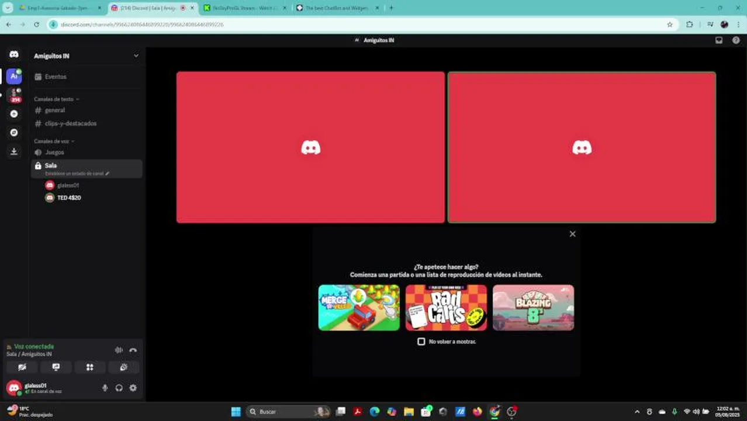Open the Windows Start menu

pyautogui.click(x=236, y=412)
